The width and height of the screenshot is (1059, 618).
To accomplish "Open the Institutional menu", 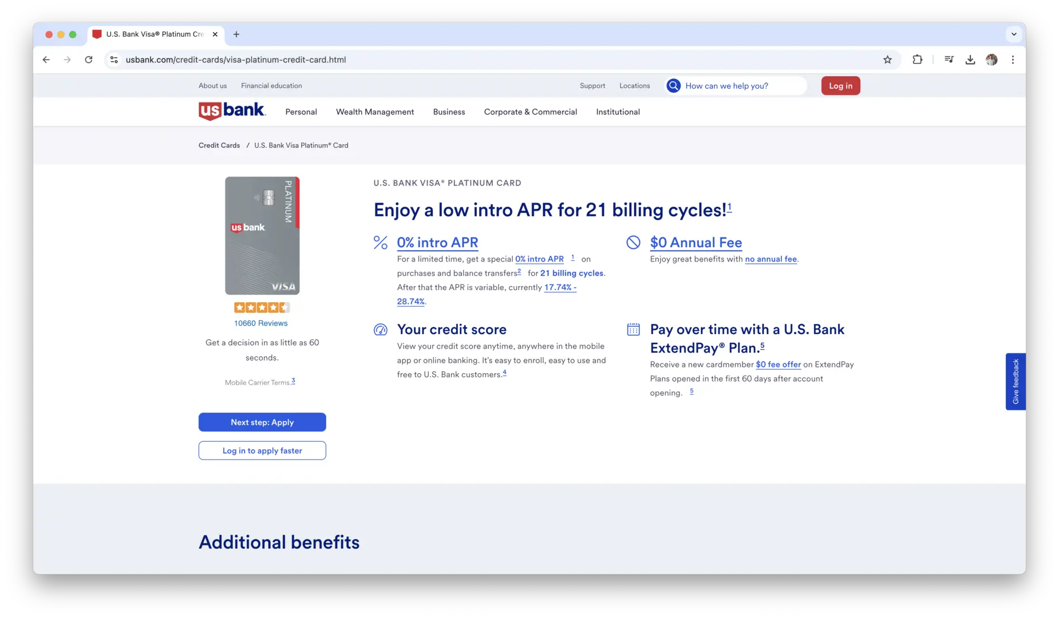I will 618,112.
